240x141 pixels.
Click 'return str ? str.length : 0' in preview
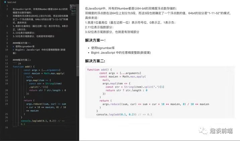pos(126,90)
